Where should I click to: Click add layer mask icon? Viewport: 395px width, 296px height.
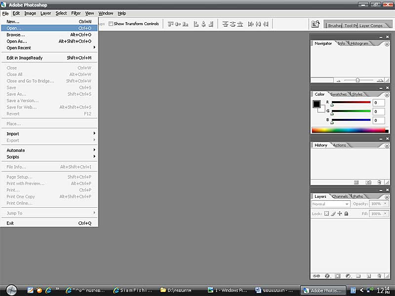[x=338, y=276]
